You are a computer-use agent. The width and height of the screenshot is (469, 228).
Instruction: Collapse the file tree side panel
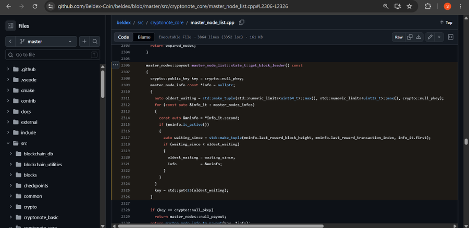pyautogui.click(x=10, y=26)
